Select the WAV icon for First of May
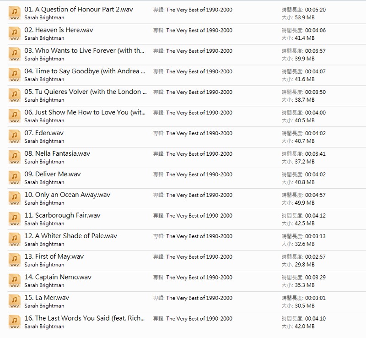The image size is (366, 338). point(15,261)
